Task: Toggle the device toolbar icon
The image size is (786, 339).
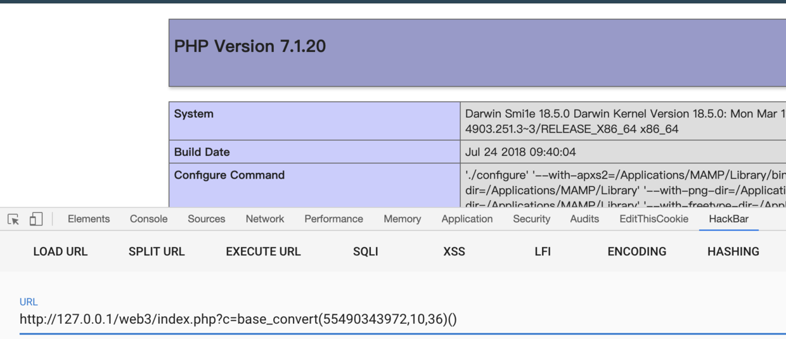Action: [36, 219]
